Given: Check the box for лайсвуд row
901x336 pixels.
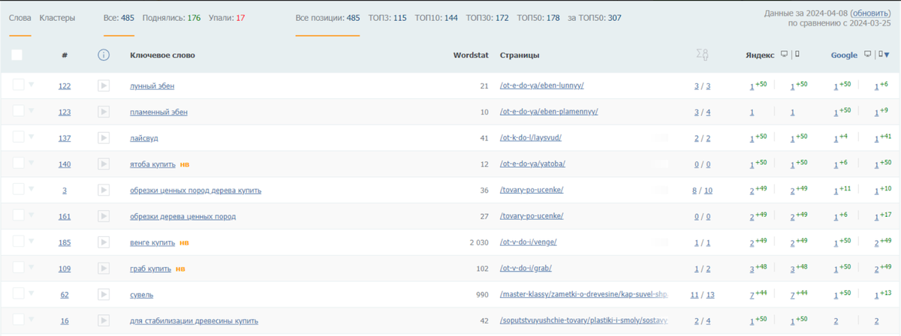Looking at the screenshot, I should pyautogui.click(x=18, y=137).
